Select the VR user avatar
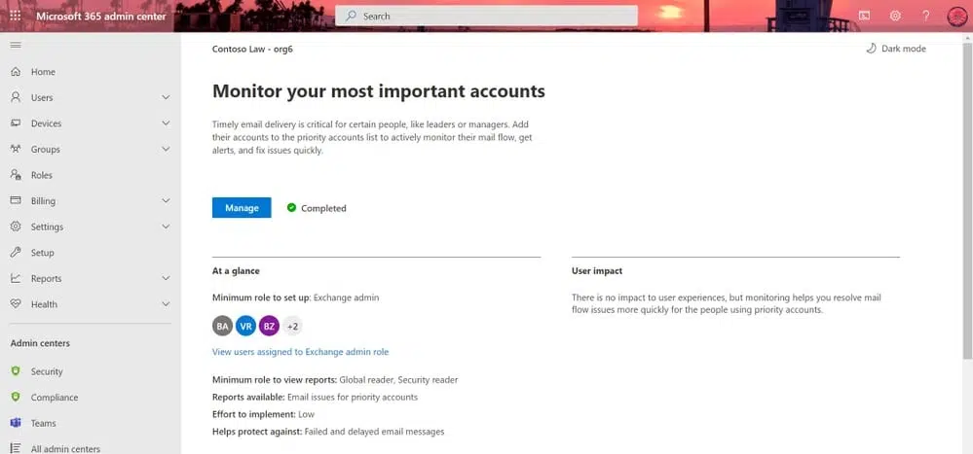This screenshot has height=454, width=973. point(245,326)
